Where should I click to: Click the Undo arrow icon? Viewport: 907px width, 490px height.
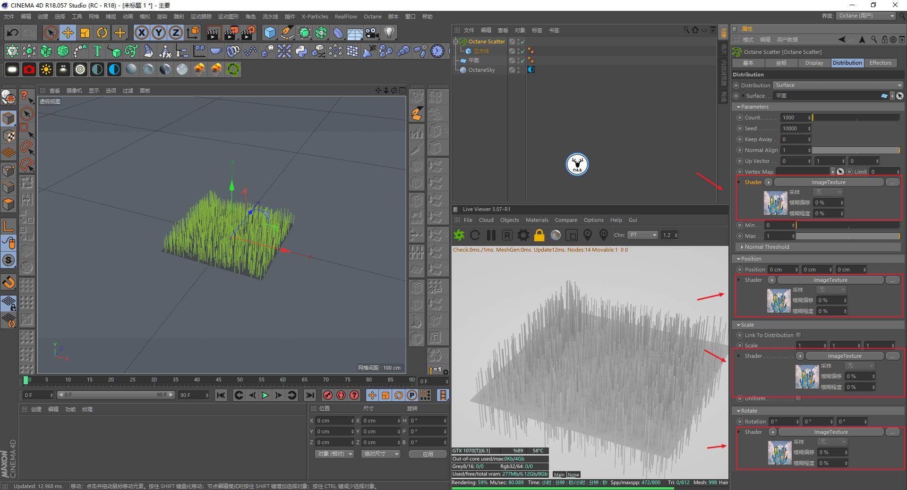point(13,33)
